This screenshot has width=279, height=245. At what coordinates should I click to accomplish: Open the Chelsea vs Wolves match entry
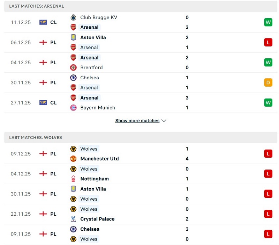click(x=139, y=234)
